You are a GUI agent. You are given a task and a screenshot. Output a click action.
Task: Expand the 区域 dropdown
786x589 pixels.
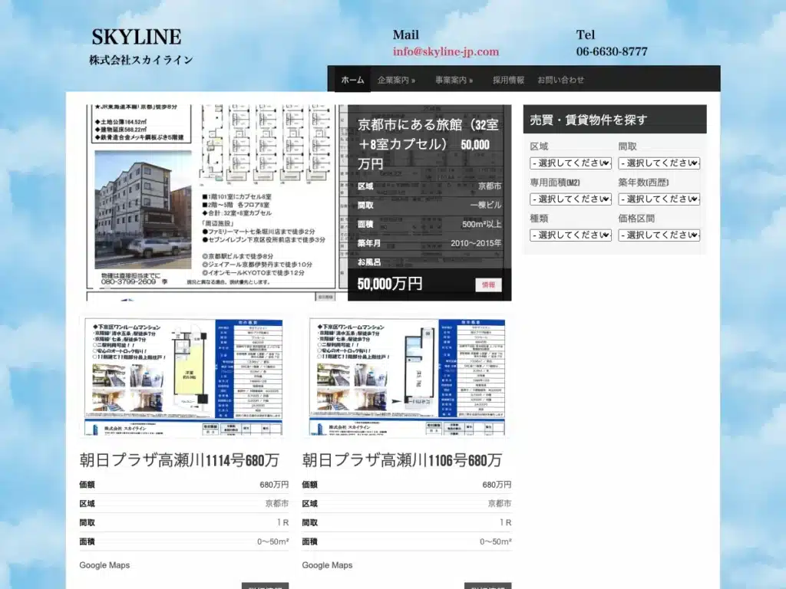[570, 163]
